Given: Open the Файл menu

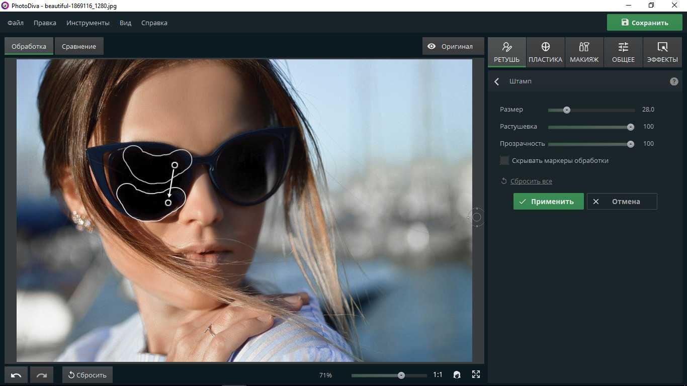Looking at the screenshot, I should click(16, 23).
